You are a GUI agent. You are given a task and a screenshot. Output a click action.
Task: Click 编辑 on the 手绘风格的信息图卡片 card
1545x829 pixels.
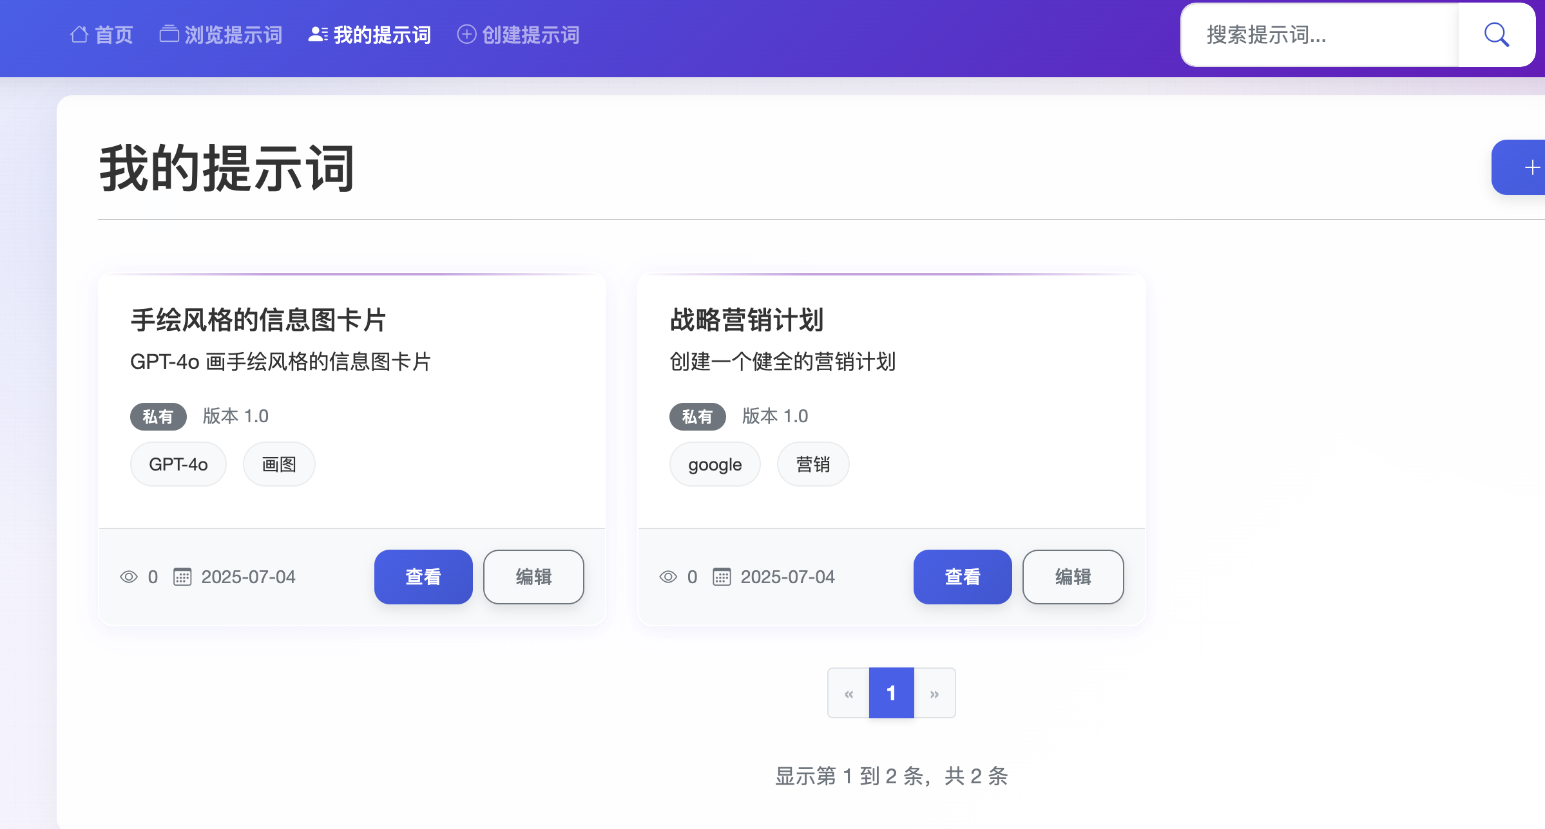coord(533,577)
